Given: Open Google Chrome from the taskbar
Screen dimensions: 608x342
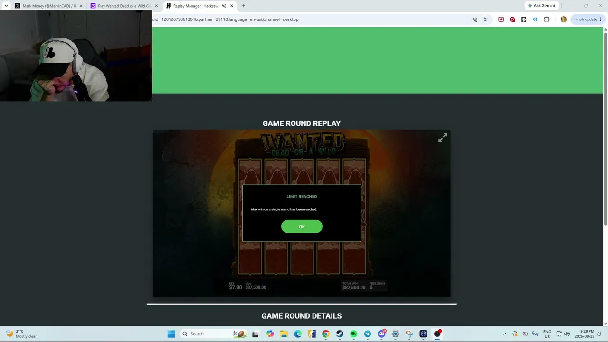Looking at the screenshot, I should point(325,334).
